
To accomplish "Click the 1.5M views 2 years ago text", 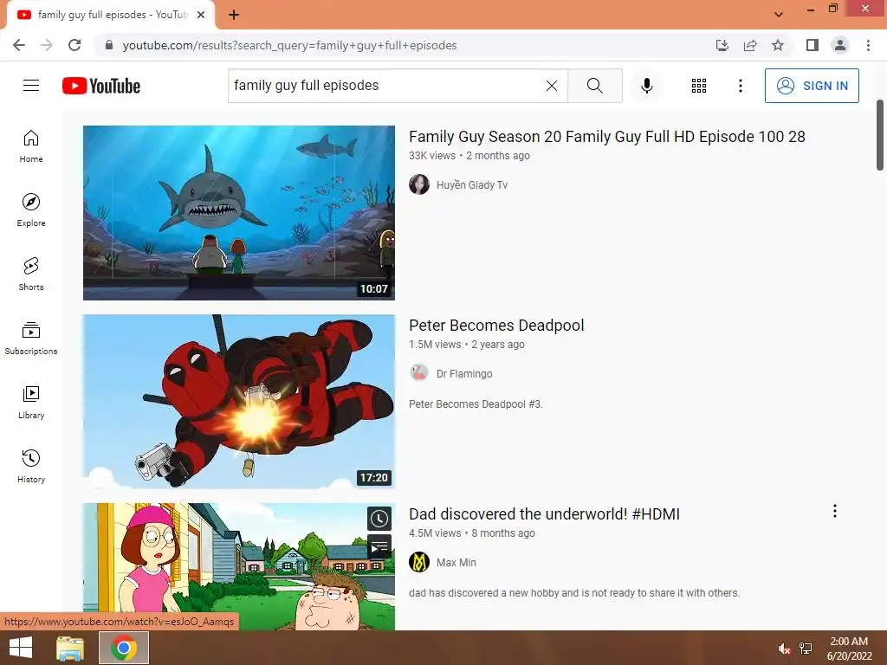I will [x=467, y=345].
